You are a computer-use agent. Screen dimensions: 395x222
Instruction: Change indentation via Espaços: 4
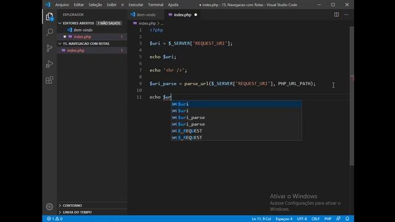[284, 219]
